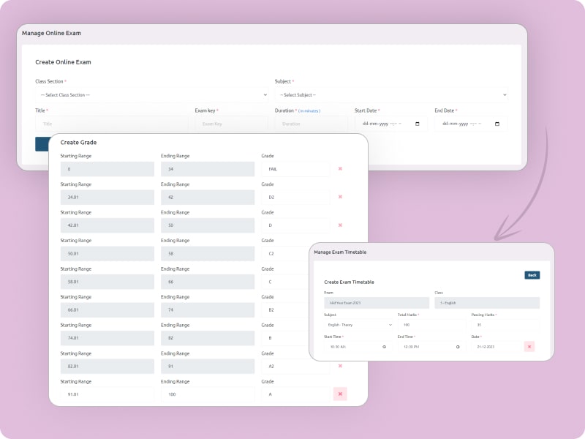Image resolution: width=585 pixels, height=439 pixels.
Task: Click the Total Marks field
Action: (x=430, y=324)
